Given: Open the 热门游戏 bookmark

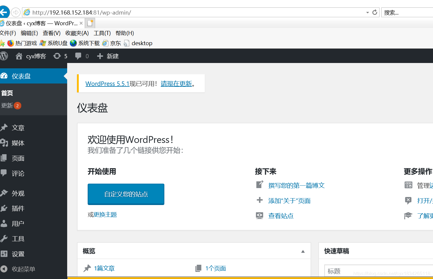Looking at the screenshot, I should click(x=22, y=43).
